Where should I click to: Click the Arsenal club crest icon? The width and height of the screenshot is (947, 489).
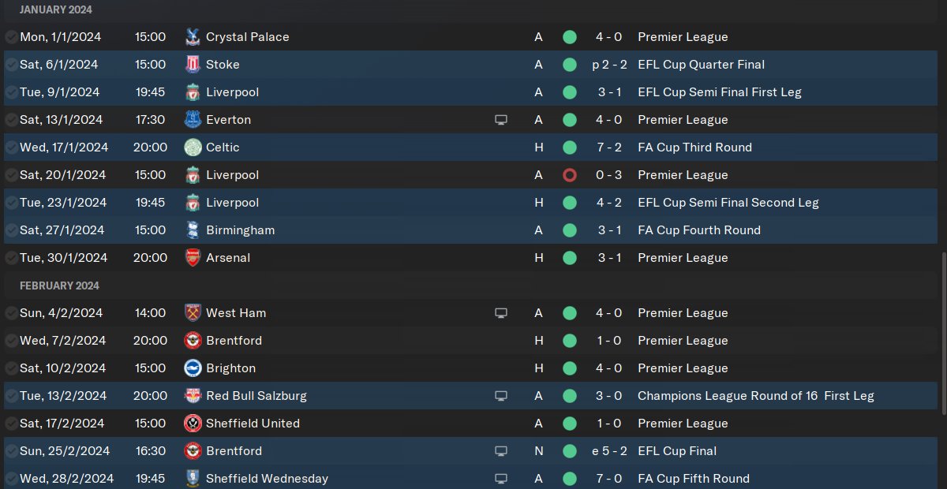click(x=193, y=258)
